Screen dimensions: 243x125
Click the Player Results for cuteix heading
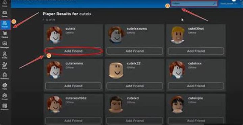tap(67, 14)
